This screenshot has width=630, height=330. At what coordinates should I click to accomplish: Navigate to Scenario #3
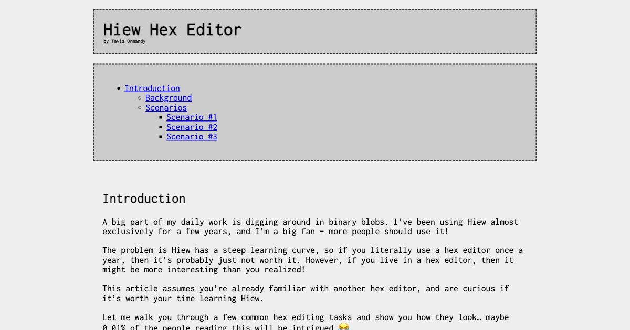(192, 137)
